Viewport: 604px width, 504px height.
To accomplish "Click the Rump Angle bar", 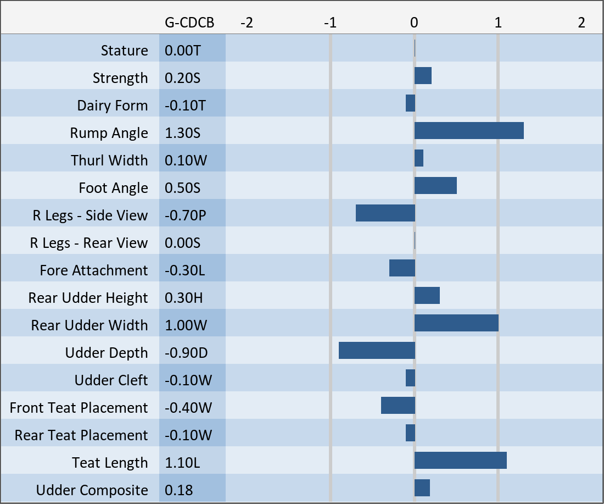I will click(469, 131).
